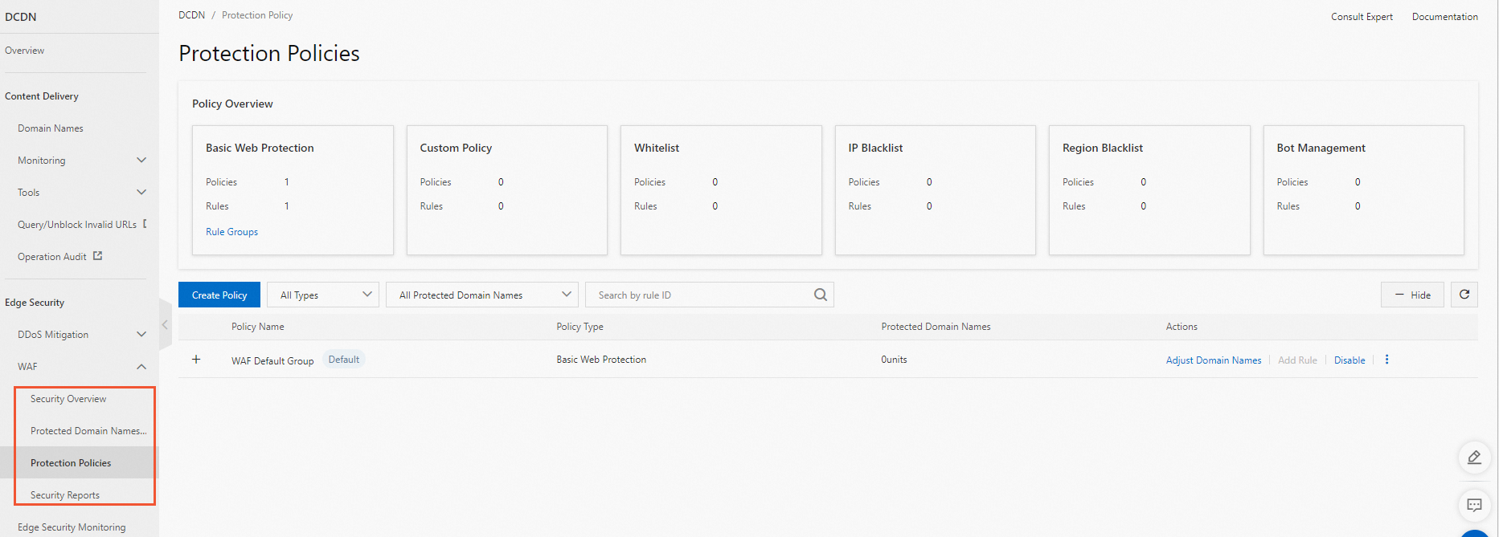The height and width of the screenshot is (537, 1499).
Task: Expand the Tools menu chevron
Action: tap(141, 192)
